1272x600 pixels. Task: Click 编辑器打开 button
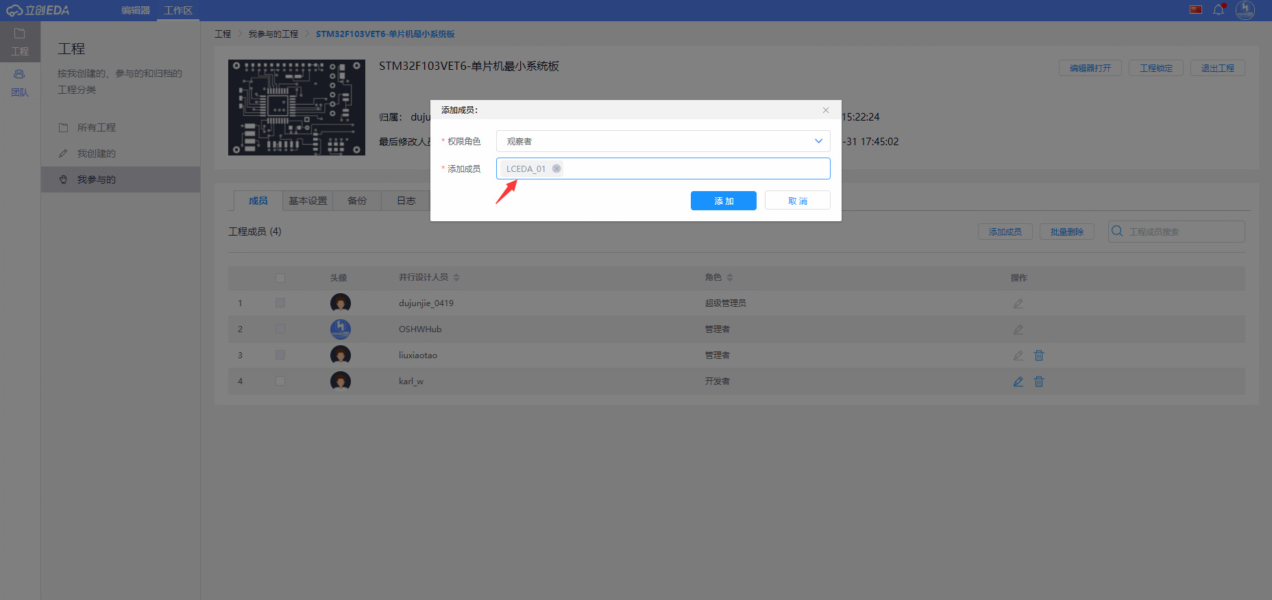coord(1090,68)
